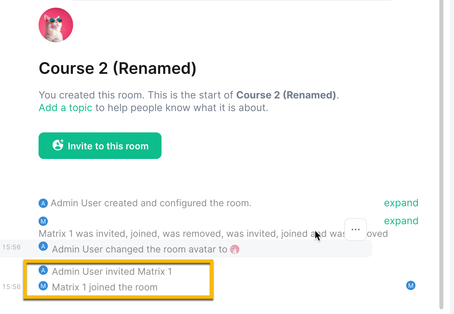Select the Admin User changed room avatar event
Screen dimensions: 454x314
[x=186, y=249]
